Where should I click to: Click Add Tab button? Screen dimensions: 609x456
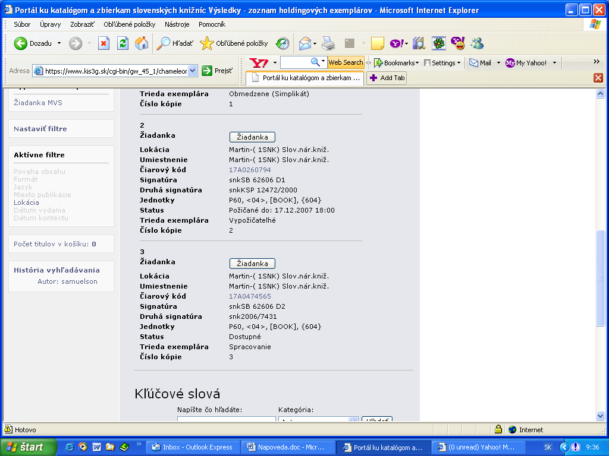coord(387,78)
